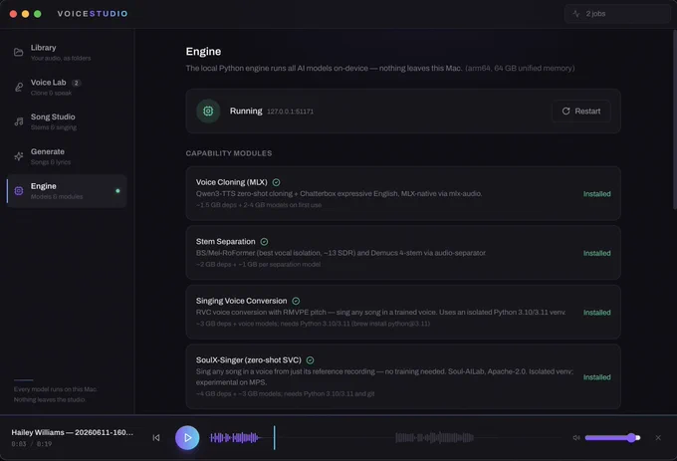Click Installed status for Singing Voice Conversion

tap(596, 313)
